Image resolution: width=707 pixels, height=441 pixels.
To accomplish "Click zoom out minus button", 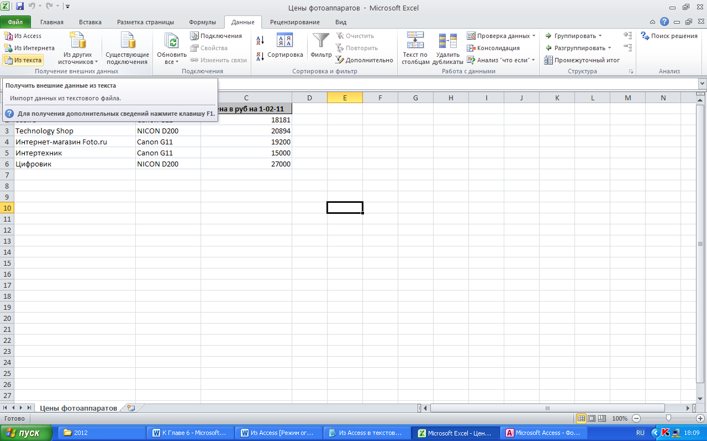I will [x=636, y=418].
